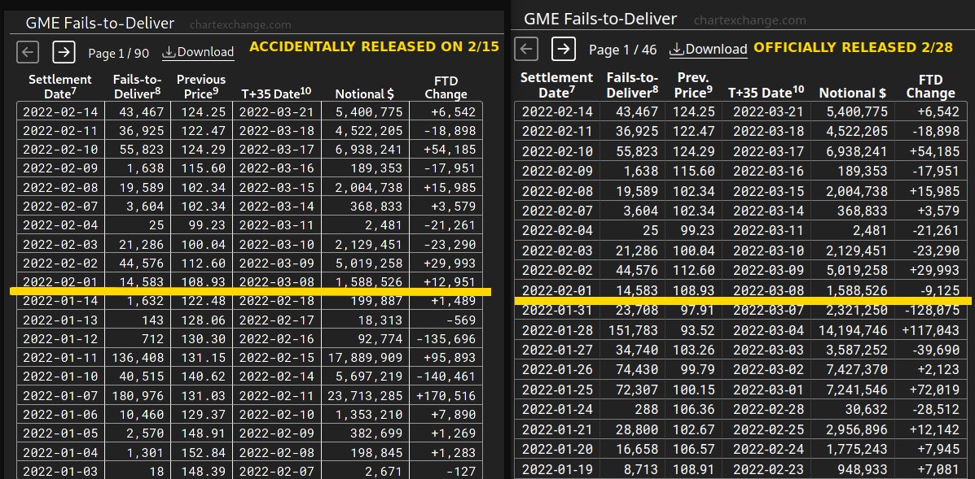Image resolution: width=975 pixels, height=479 pixels.
Task: Select 2022-01-24 date in right table
Action: 558,410
